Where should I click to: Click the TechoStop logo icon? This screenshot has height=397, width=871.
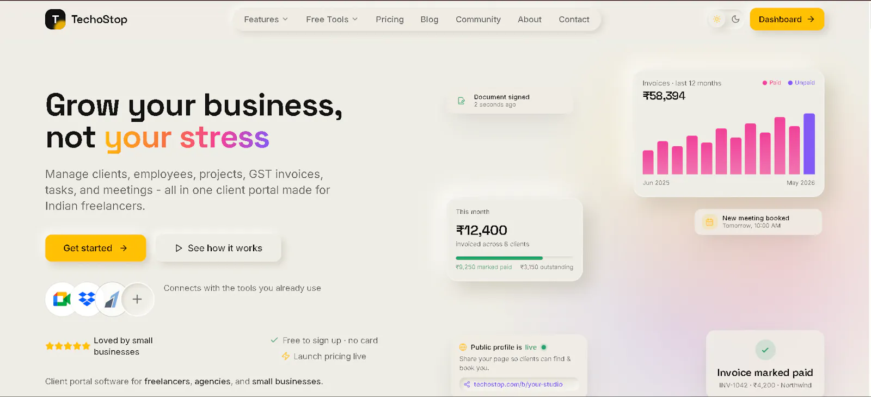(55, 20)
